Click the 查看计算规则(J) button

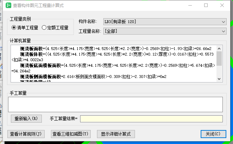[x=26, y=134]
